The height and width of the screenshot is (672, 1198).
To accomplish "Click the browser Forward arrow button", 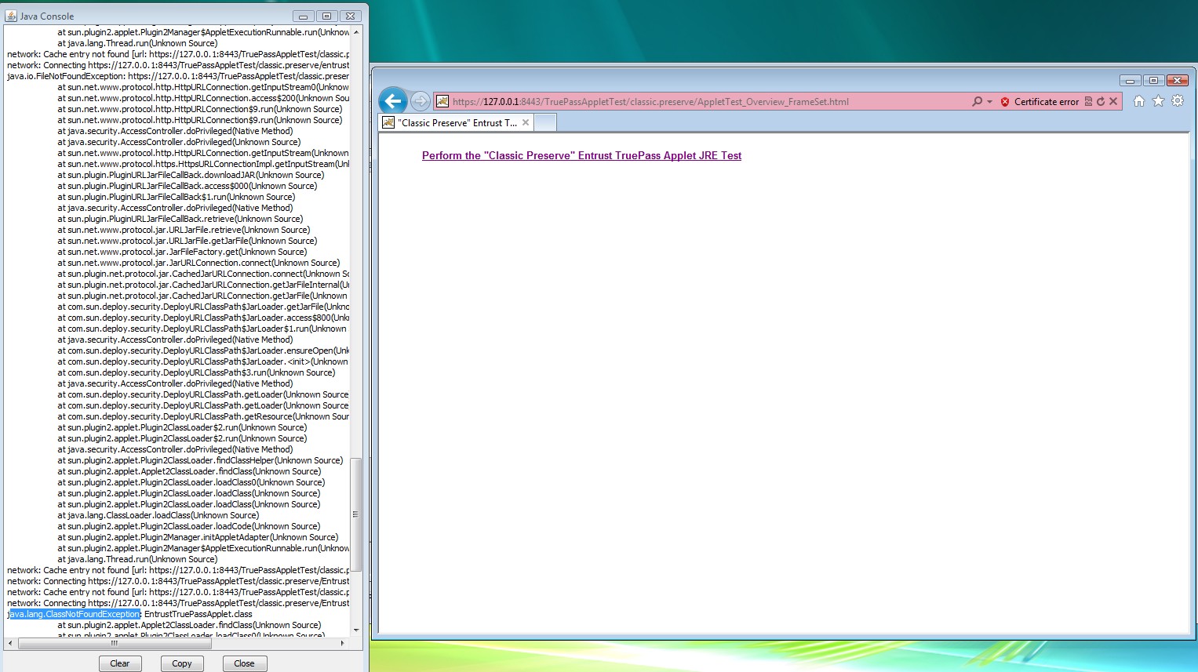I will 421,101.
